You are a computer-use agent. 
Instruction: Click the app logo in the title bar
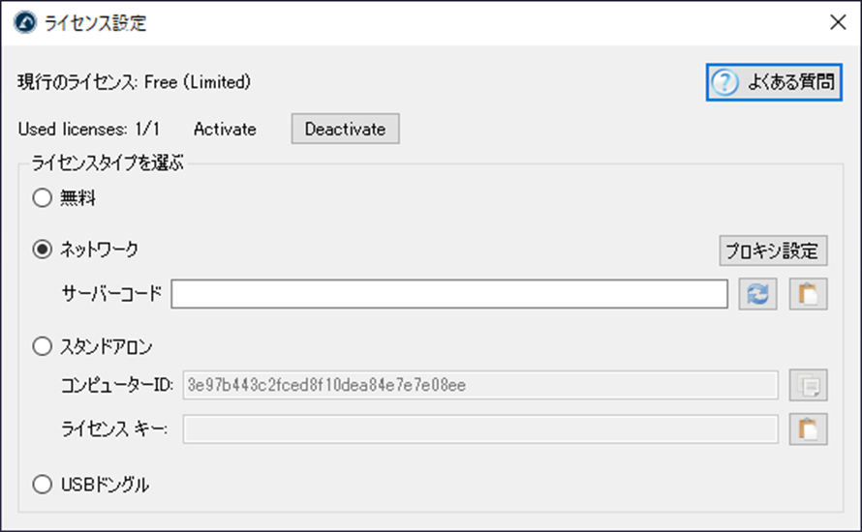coord(25,22)
